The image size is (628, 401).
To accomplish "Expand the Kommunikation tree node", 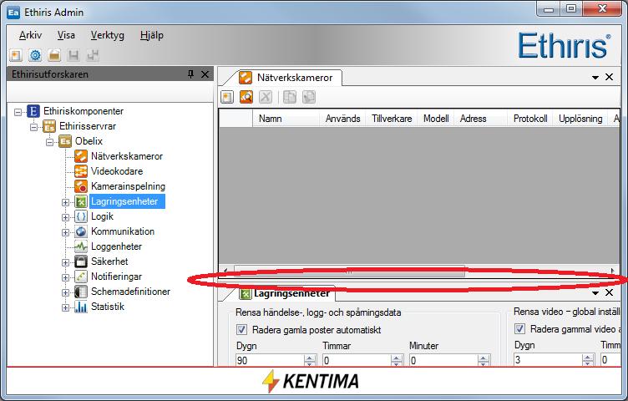I will coord(65,232).
